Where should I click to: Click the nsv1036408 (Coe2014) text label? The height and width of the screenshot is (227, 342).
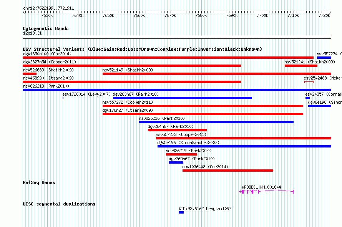pos(205,167)
